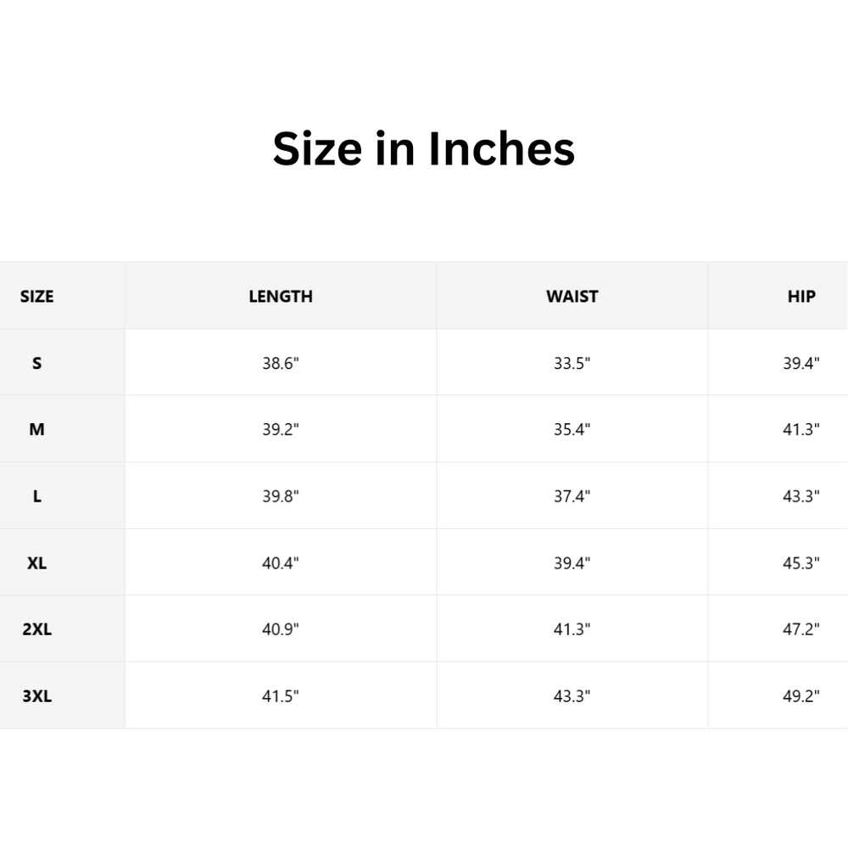The width and height of the screenshot is (848, 848).
Task: Click the 35.4" waist value
Action: tap(572, 429)
